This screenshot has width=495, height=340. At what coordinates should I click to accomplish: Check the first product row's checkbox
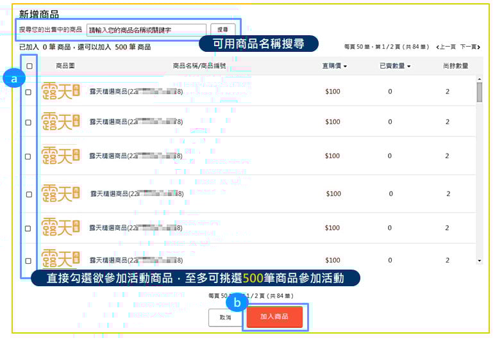[x=28, y=92]
